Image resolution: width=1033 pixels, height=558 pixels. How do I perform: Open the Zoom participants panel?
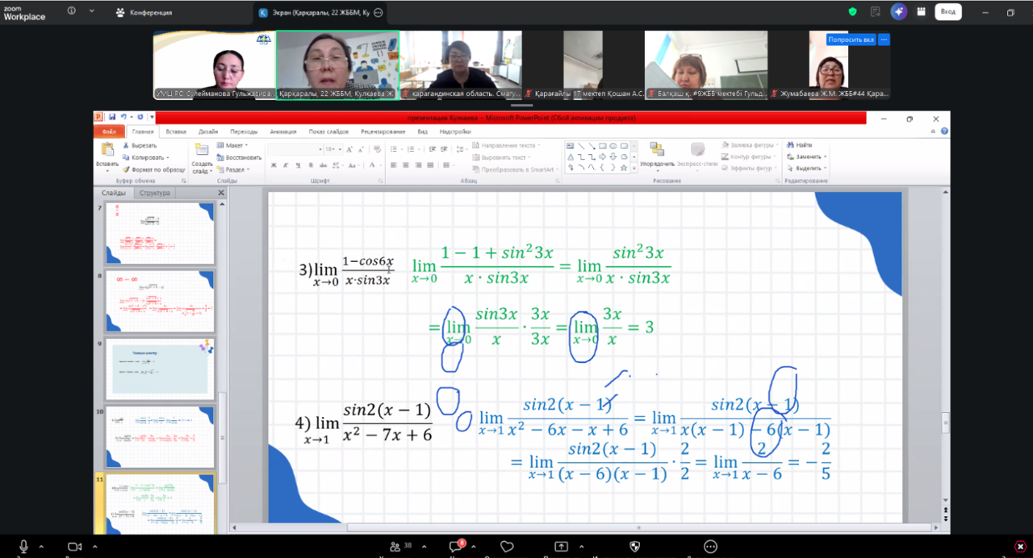(395, 546)
